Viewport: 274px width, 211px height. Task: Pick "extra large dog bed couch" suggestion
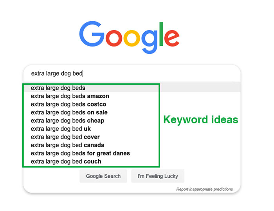coord(66,162)
